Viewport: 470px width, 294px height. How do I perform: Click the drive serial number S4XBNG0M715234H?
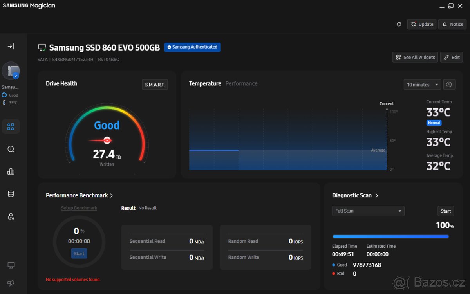coord(73,60)
